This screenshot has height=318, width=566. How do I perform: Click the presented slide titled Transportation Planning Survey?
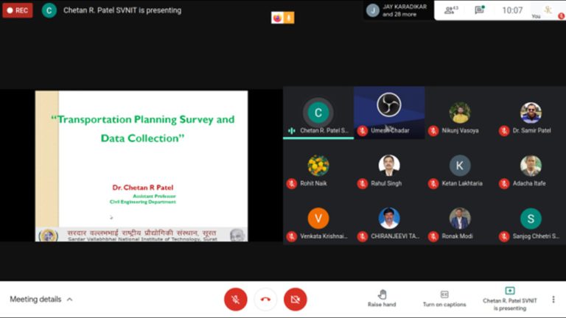141,166
